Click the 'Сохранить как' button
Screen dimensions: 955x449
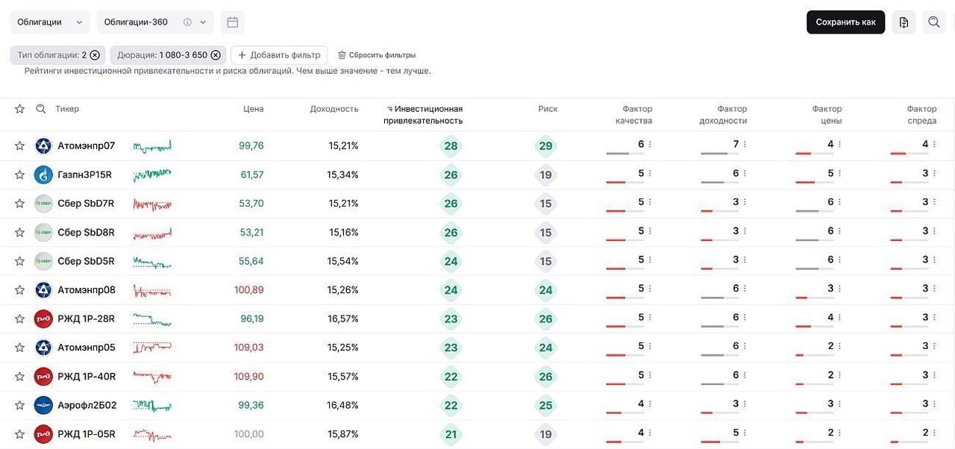(845, 22)
